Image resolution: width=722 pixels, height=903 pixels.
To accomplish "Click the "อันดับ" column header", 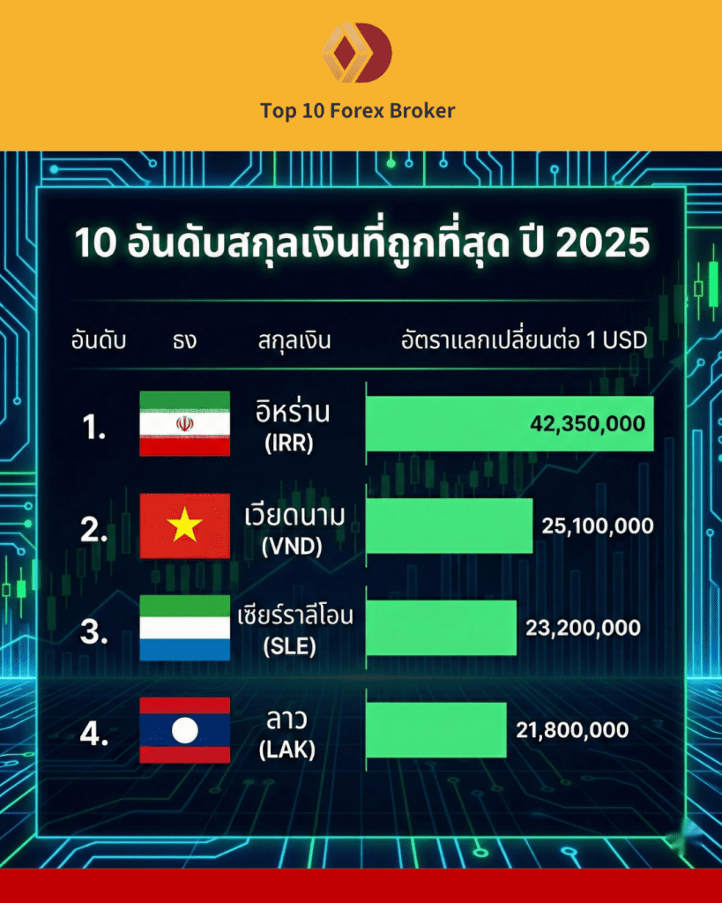I will click(x=99, y=340).
